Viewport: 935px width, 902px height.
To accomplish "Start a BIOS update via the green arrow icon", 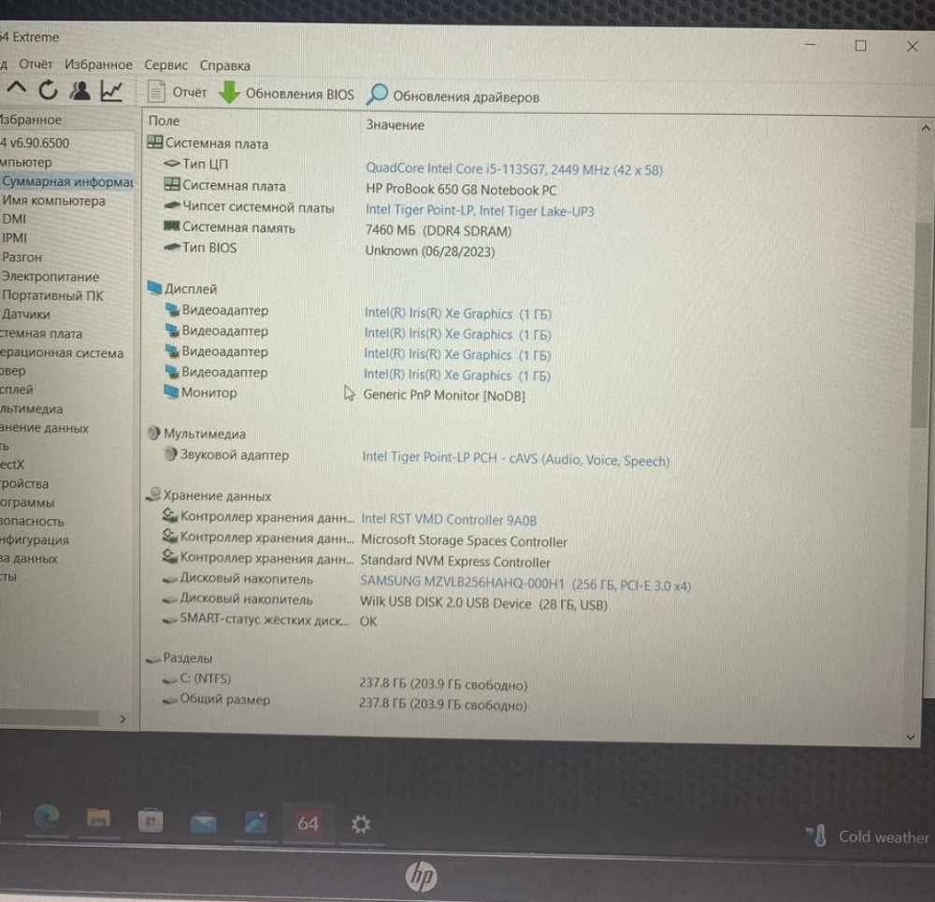I will 228,93.
